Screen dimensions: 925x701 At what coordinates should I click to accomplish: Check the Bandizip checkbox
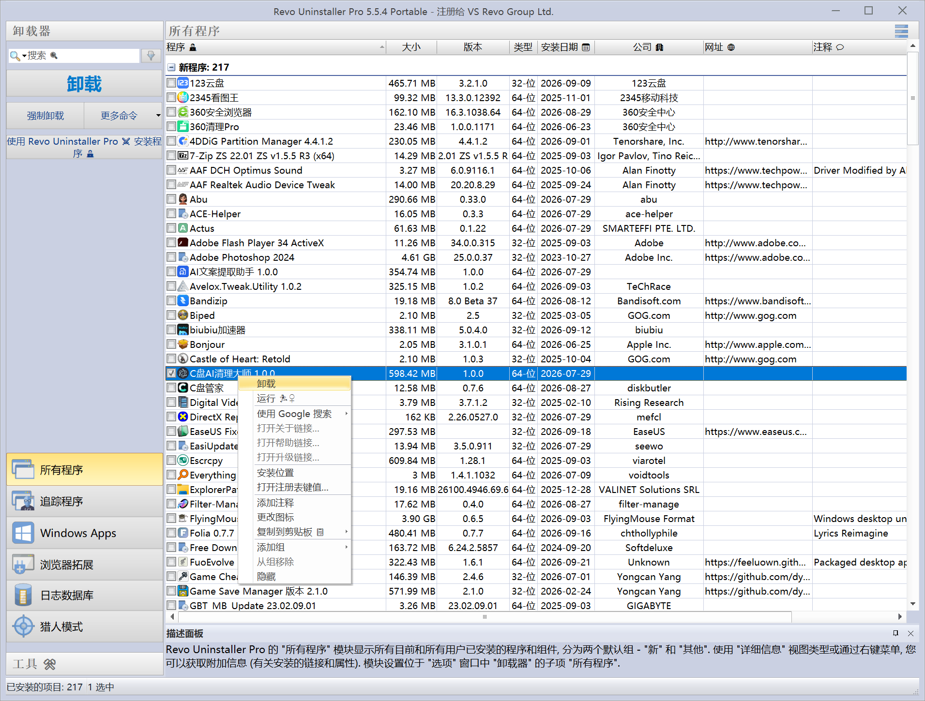point(171,300)
